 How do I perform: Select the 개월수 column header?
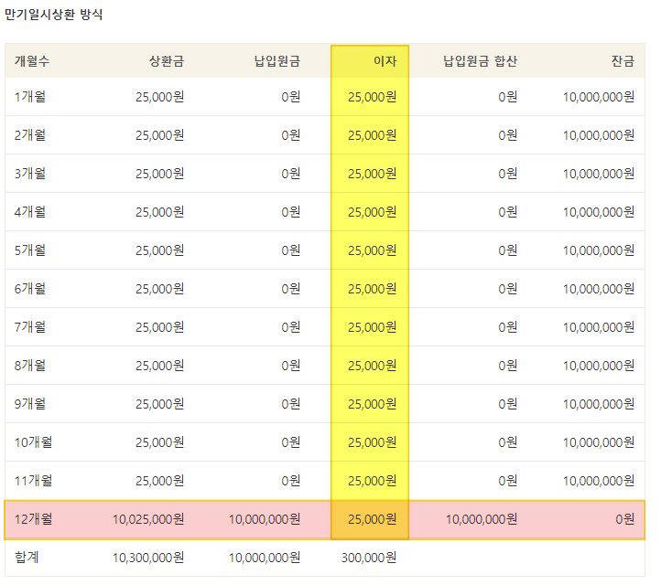coord(32,61)
